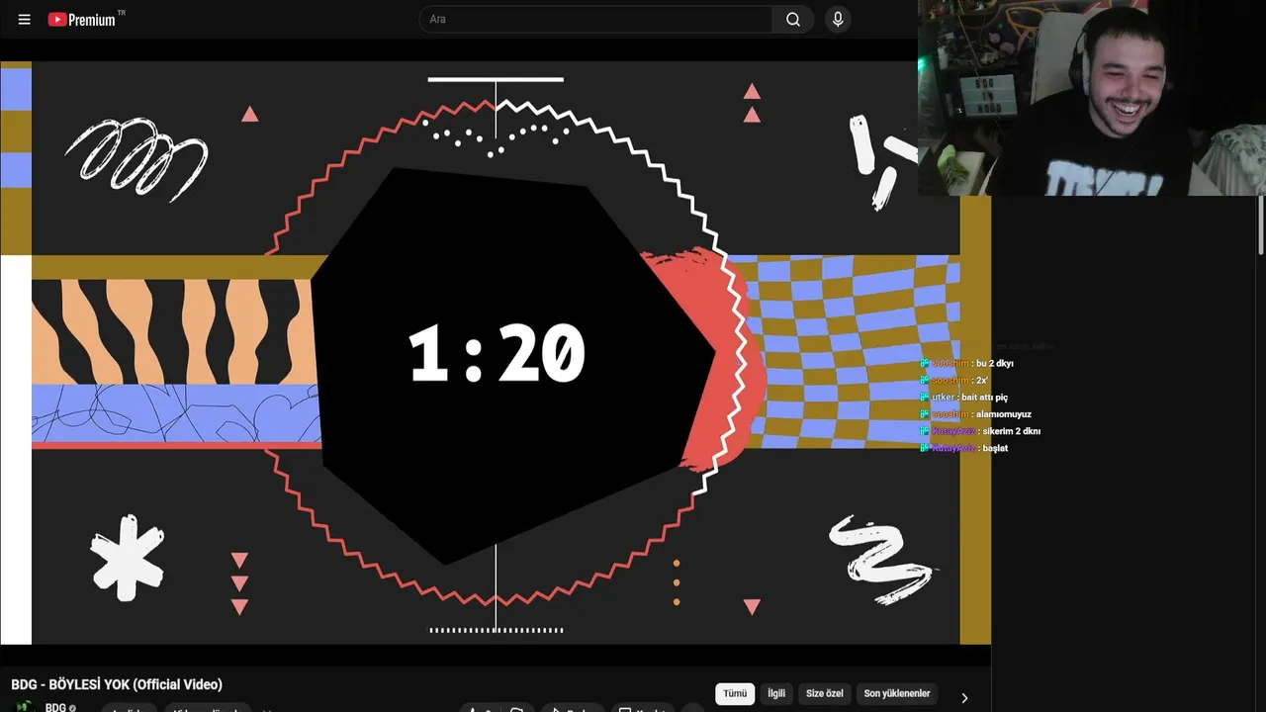Focus the Ara search field
The height and width of the screenshot is (712, 1266).
coord(596,20)
